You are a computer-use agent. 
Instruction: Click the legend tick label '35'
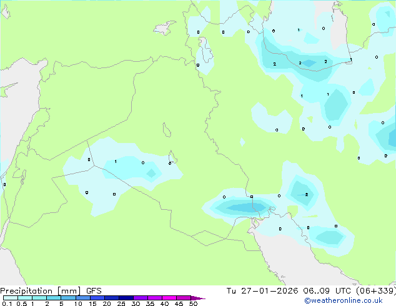(x=150, y=304)
